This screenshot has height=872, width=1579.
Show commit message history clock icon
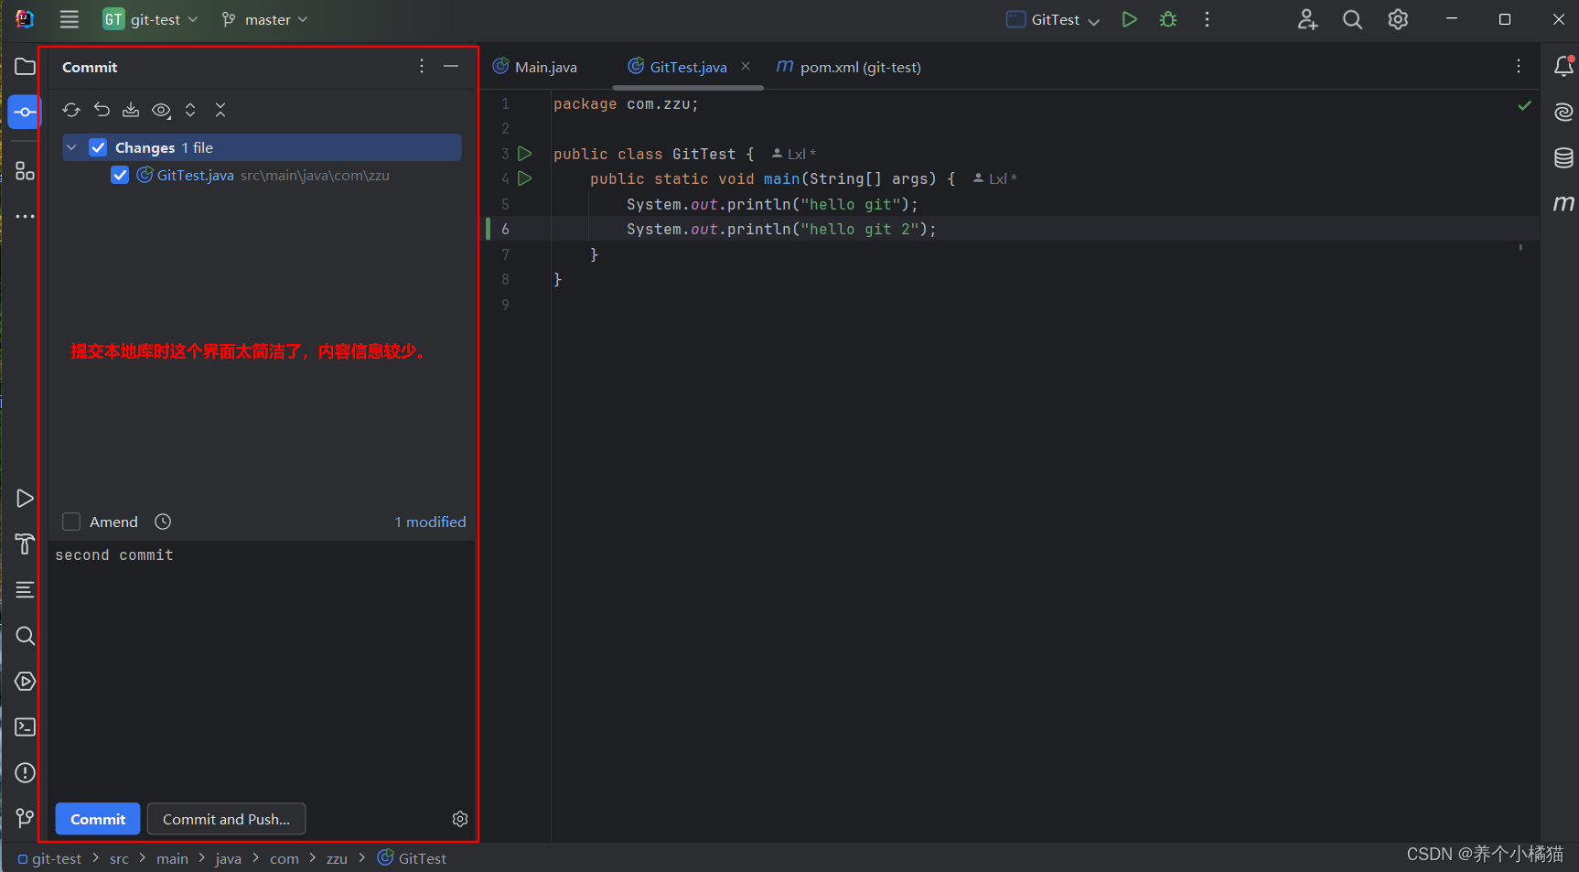click(x=163, y=522)
